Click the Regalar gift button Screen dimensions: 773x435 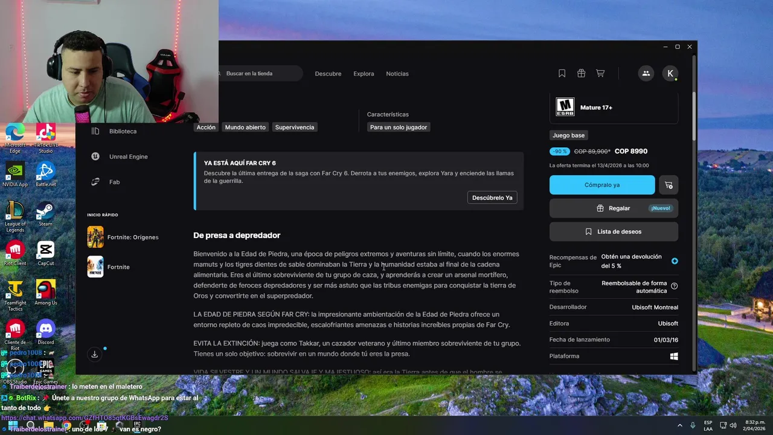click(614, 208)
